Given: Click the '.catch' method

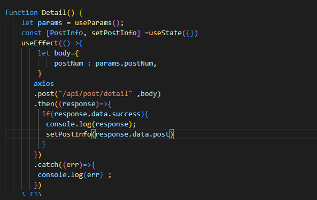Looking at the screenshot, I should (x=46, y=165).
